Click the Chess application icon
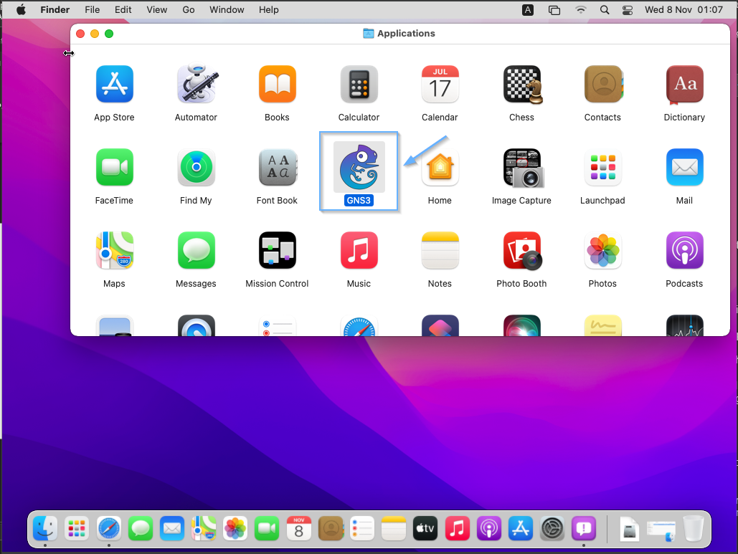The image size is (738, 554). 521,85
